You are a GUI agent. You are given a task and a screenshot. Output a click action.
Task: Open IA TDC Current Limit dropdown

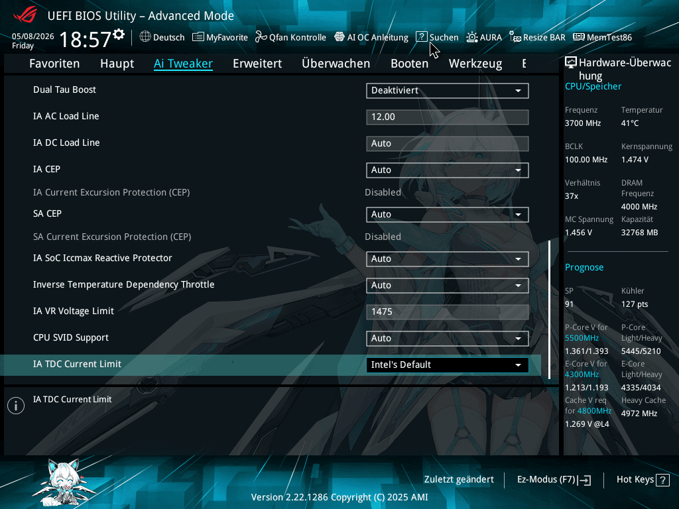448,365
